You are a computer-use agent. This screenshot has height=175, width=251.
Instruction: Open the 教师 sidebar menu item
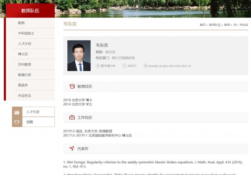(x=21, y=23)
